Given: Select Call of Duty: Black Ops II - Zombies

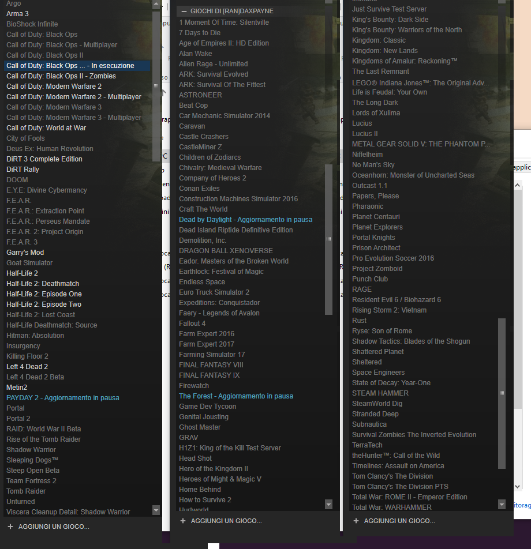Looking at the screenshot, I should pyautogui.click(x=61, y=76).
